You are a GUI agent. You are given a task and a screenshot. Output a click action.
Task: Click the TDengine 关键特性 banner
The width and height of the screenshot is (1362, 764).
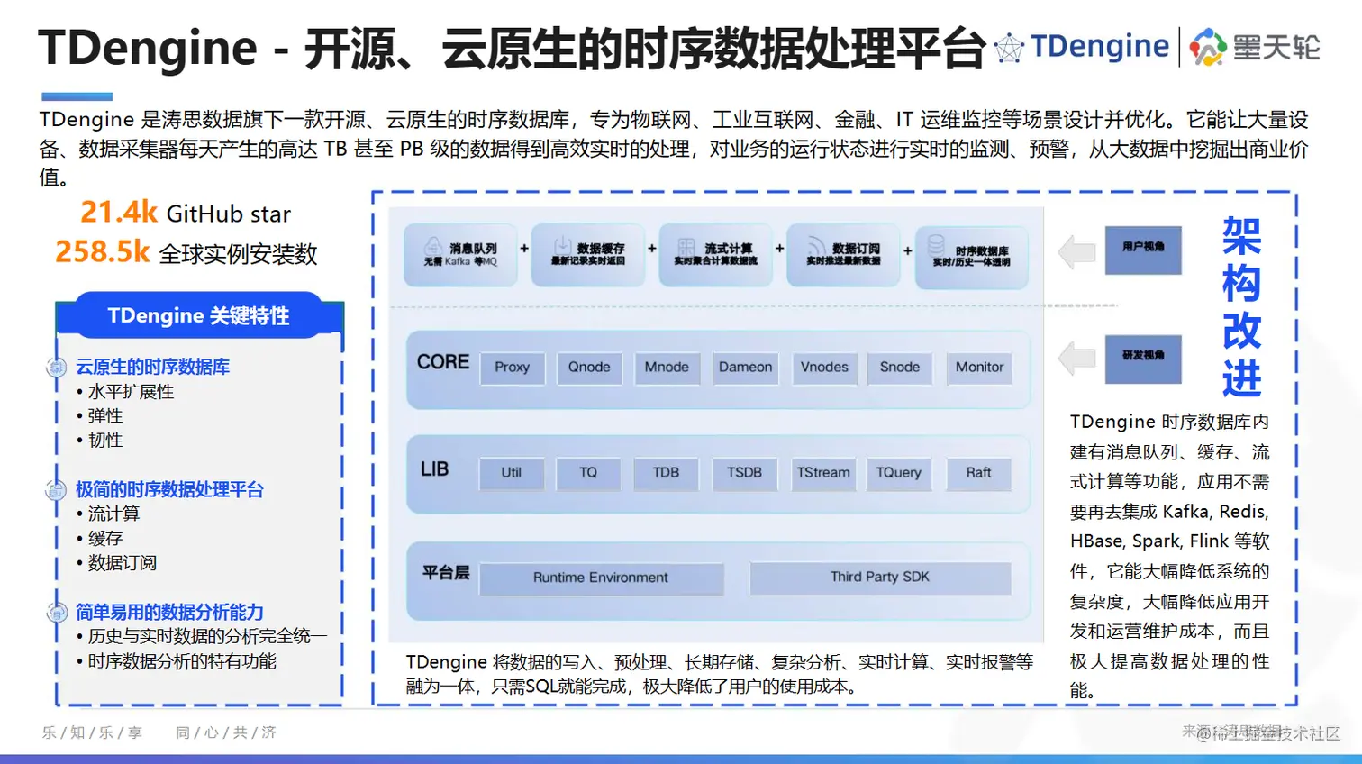[199, 315]
